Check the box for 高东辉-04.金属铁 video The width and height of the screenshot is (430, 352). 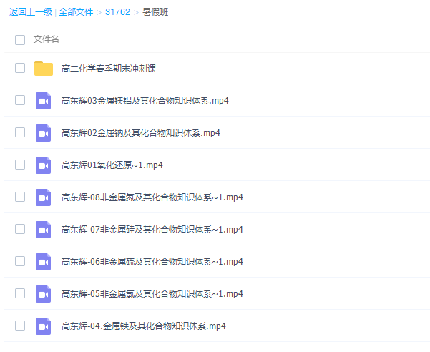click(20, 326)
